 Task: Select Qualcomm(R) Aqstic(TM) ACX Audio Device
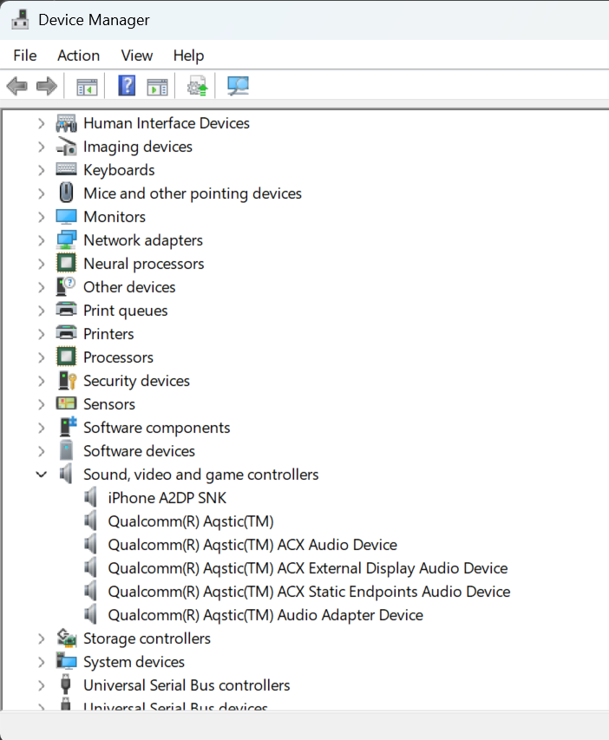tap(252, 544)
